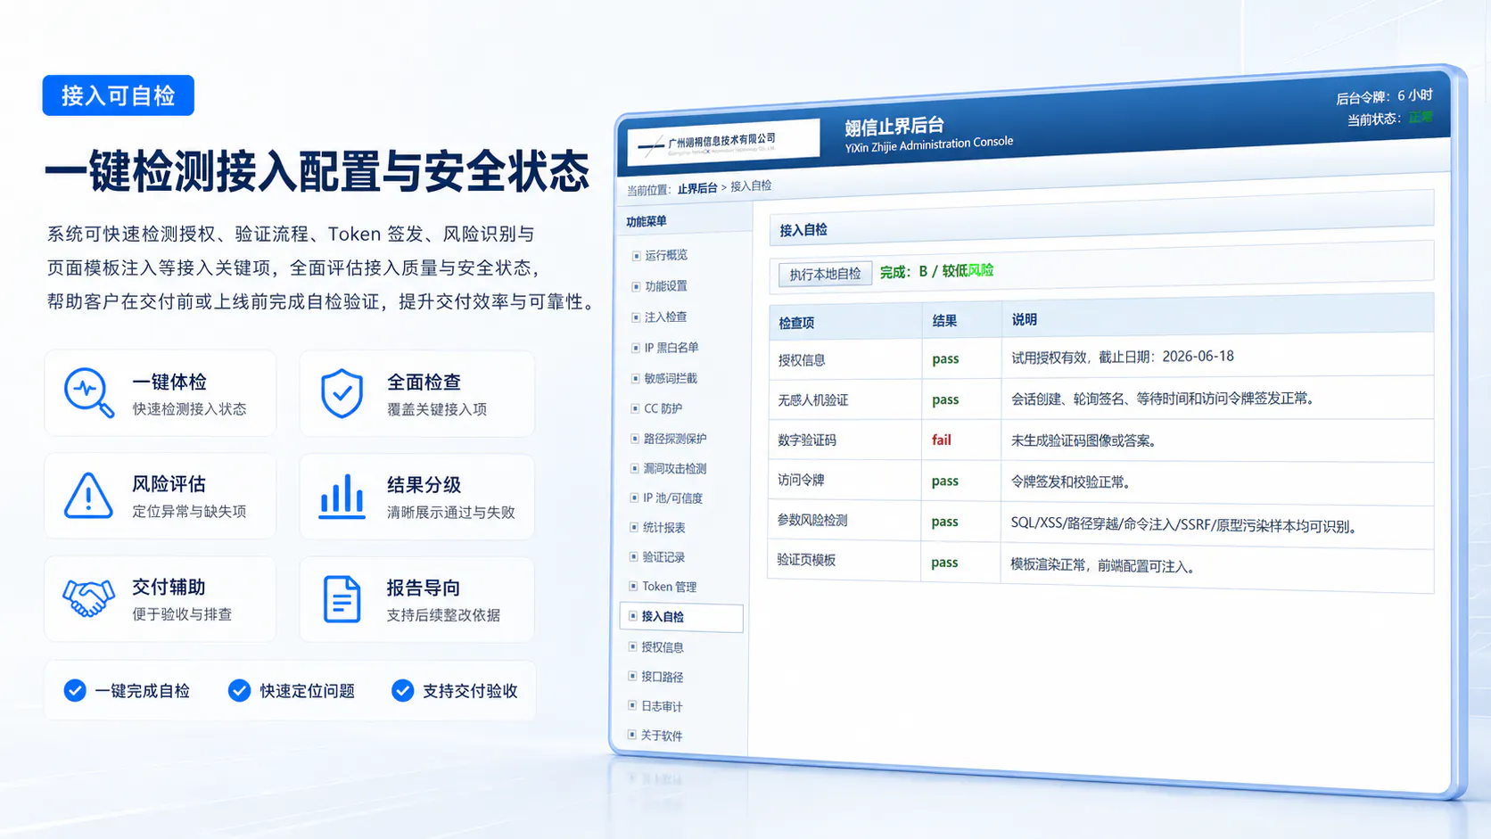
Task: Click the handshake icon for 交付辅助
Action: coord(88,598)
